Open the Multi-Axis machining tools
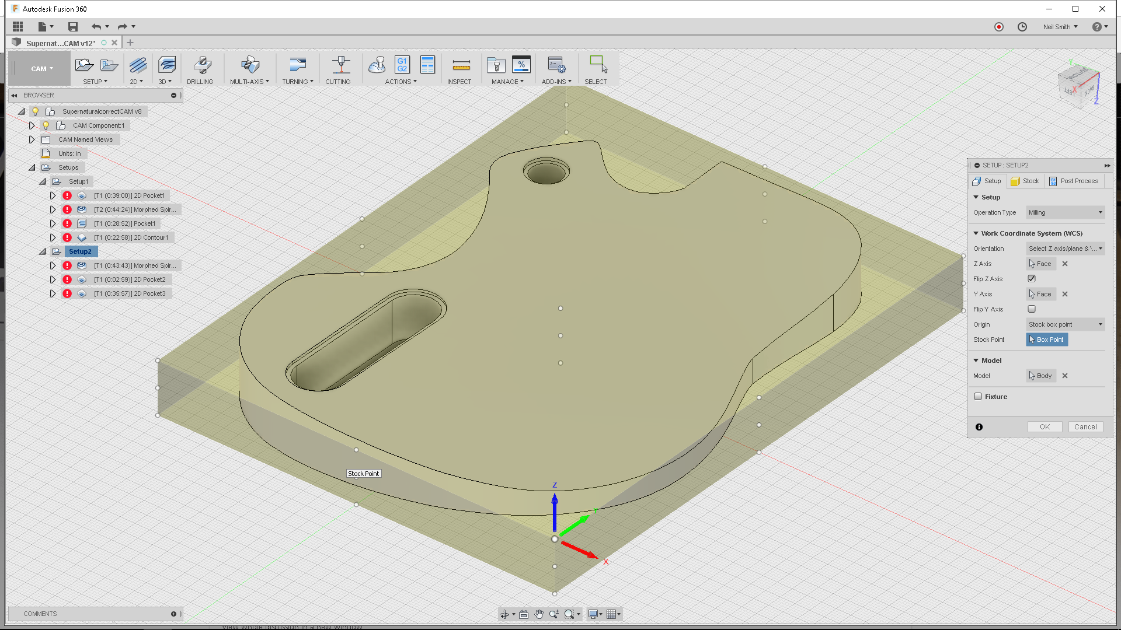 tap(249, 68)
